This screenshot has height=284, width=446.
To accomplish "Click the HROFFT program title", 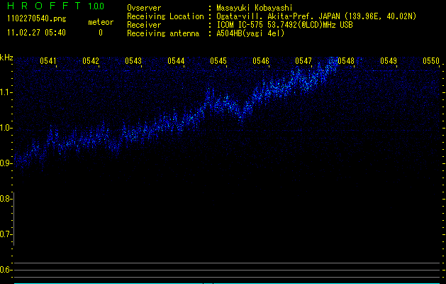I will [x=43, y=6].
